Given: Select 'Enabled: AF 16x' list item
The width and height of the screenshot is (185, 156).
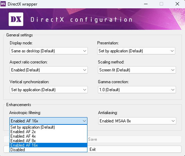Looking at the screenshot, I should (48, 145).
